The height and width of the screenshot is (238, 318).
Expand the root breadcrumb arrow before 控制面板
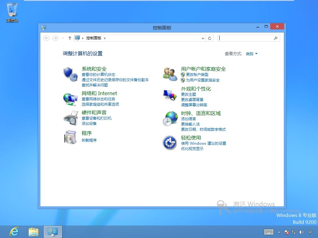tap(83, 38)
